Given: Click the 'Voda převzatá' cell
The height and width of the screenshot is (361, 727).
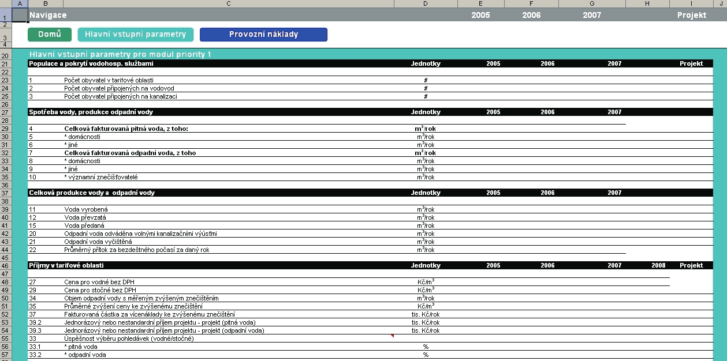Looking at the screenshot, I should 85,217.
